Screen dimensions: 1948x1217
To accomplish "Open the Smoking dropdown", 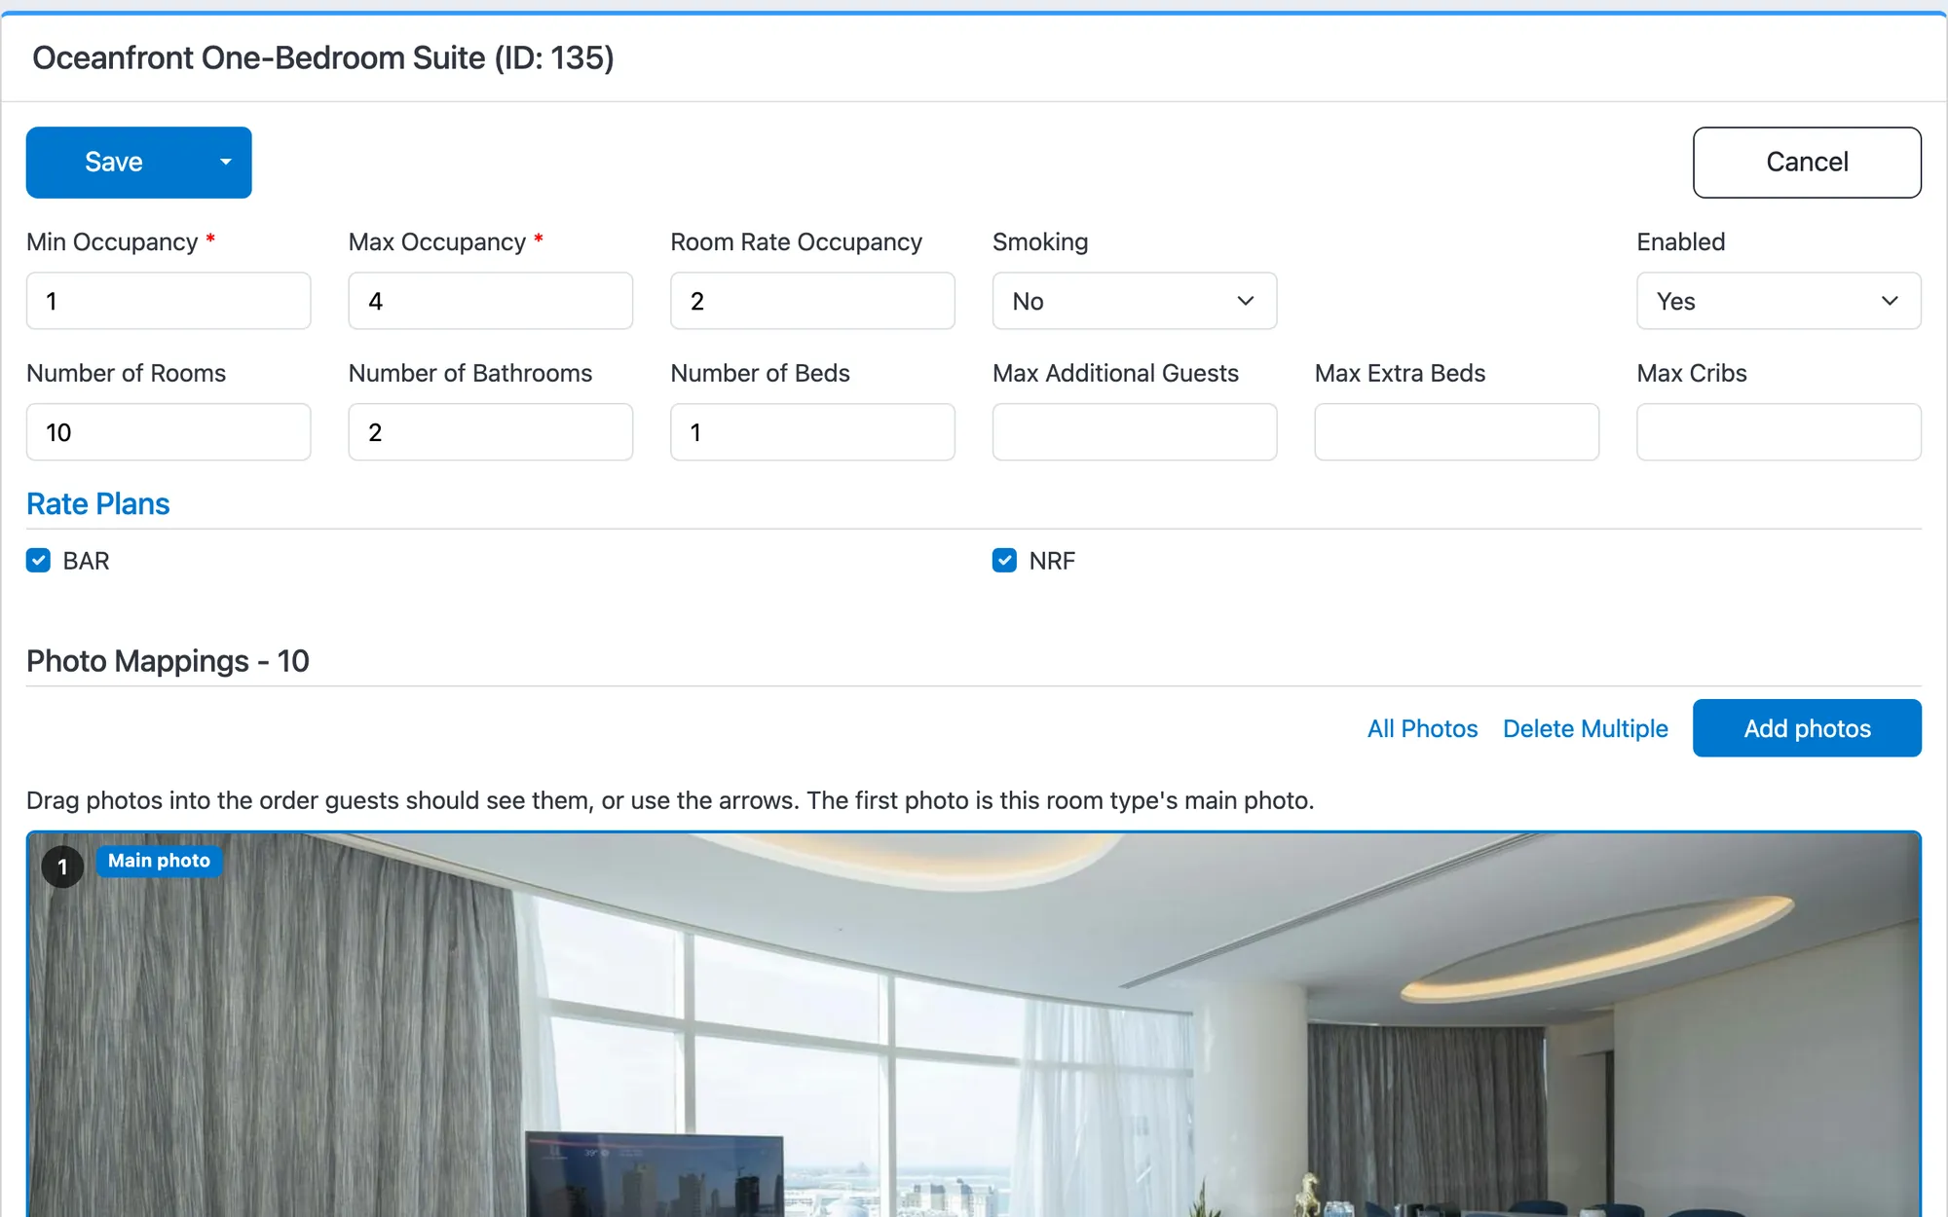I will pyautogui.click(x=1135, y=301).
